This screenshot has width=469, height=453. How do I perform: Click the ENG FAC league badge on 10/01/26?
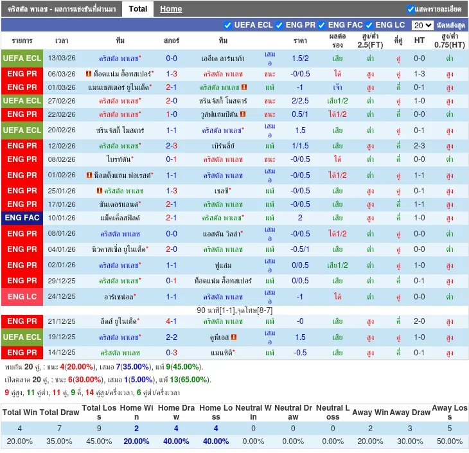coord(22,218)
